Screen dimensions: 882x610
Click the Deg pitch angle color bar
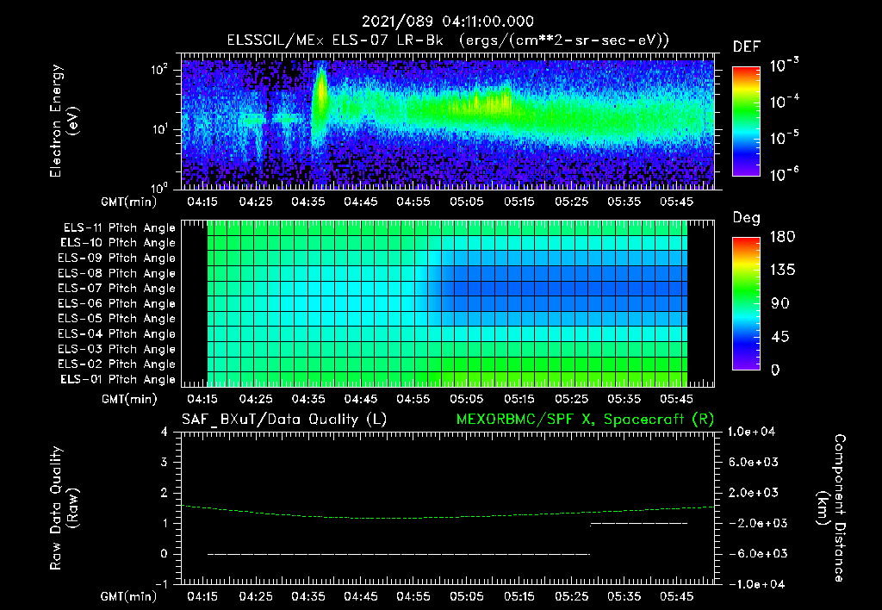coord(746,303)
